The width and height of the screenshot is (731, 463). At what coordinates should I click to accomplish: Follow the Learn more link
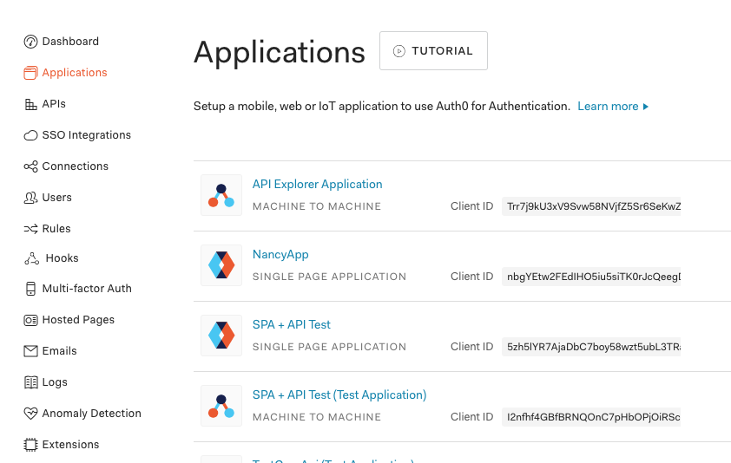coord(608,107)
